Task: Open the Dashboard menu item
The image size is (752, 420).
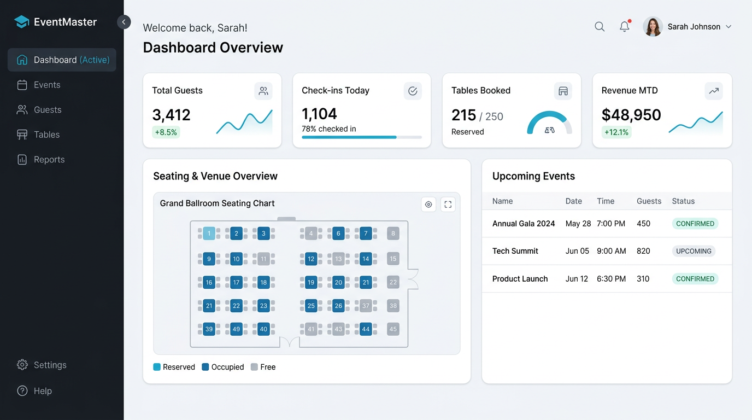Action: [62, 60]
